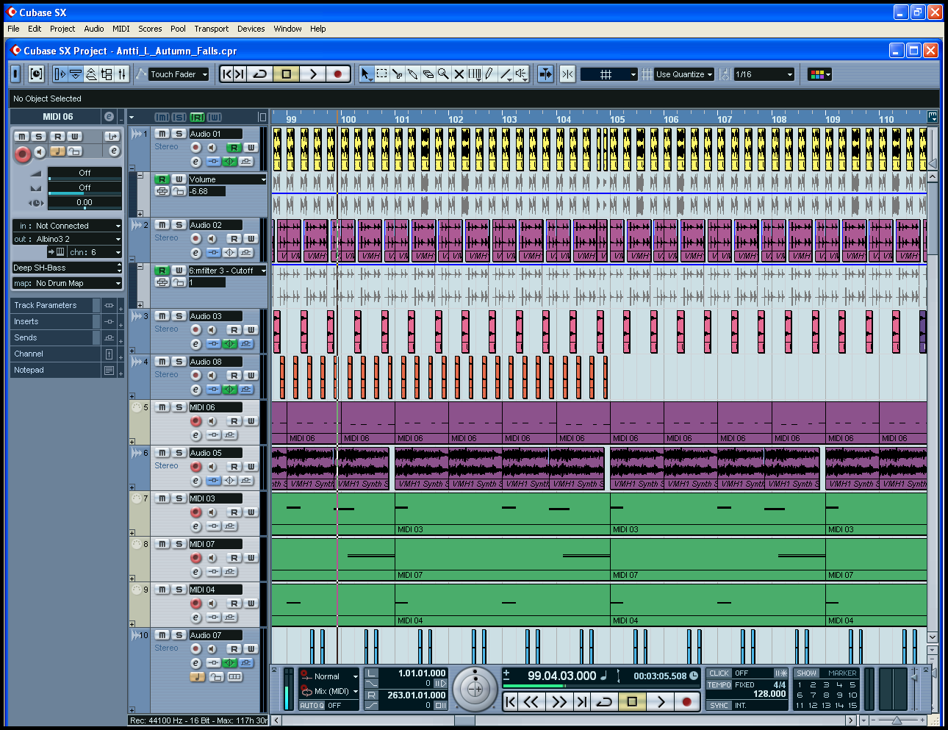Toggle CLICK metronome in transport panel
948x730 pixels.
719,673
